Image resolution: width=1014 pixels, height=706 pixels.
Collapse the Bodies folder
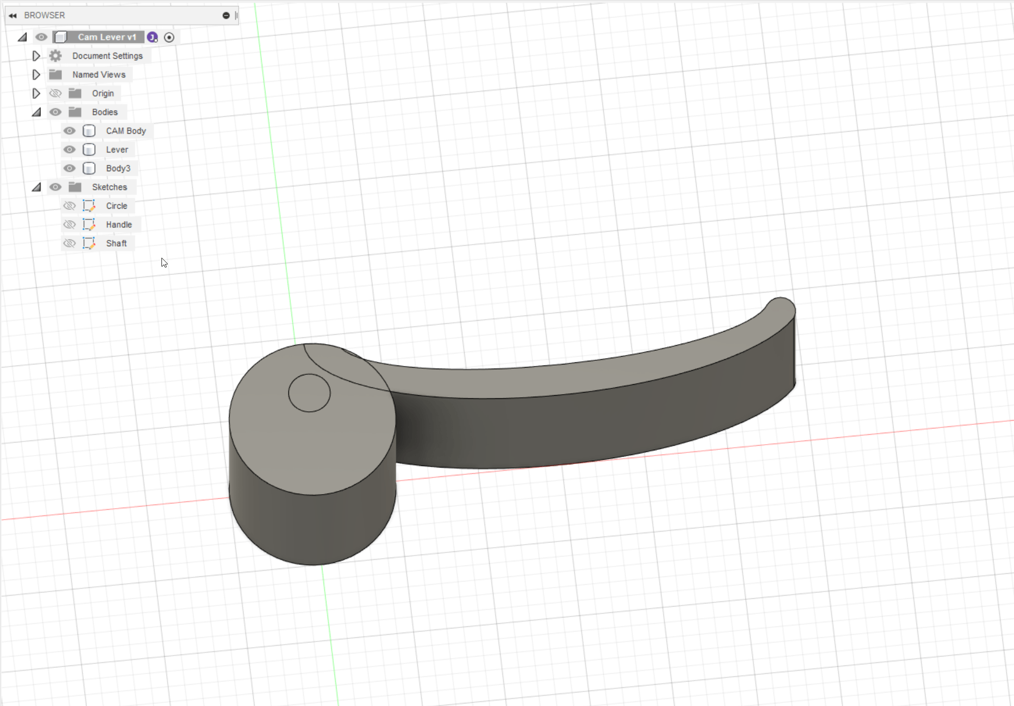pyautogui.click(x=36, y=112)
